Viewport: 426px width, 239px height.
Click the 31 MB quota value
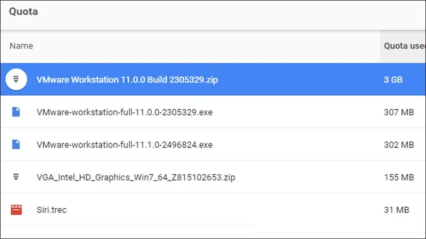pos(396,210)
